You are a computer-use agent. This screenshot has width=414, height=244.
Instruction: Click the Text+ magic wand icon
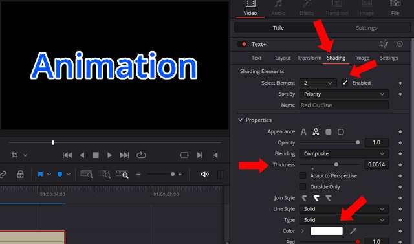[x=384, y=44]
